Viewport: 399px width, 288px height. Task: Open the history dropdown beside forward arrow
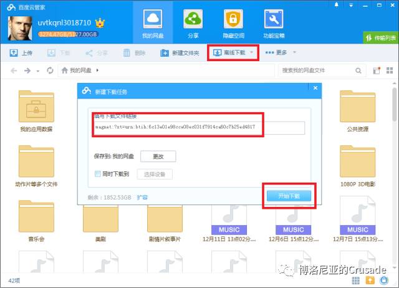click(38, 70)
